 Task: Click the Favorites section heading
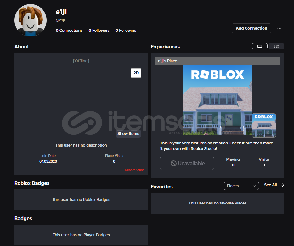(x=162, y=187)
